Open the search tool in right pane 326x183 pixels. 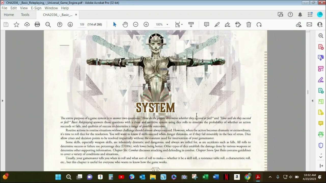tap(321, 36)
